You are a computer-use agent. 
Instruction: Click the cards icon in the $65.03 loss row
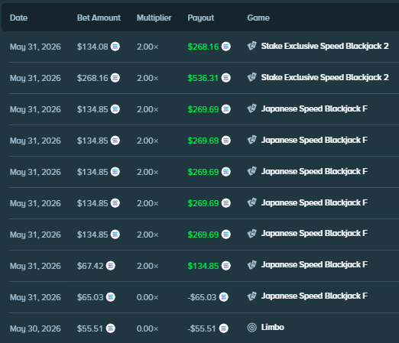point(252,296)
